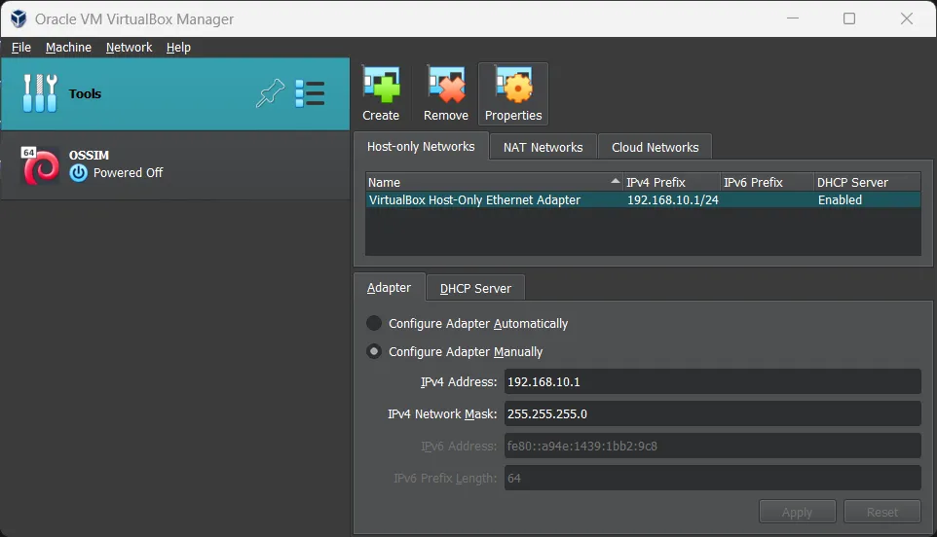Screen dimensions: 937x537
Task: Select VirtualBox Host-Only Ethernet Adapter row
Action: (x=643, y=199)
